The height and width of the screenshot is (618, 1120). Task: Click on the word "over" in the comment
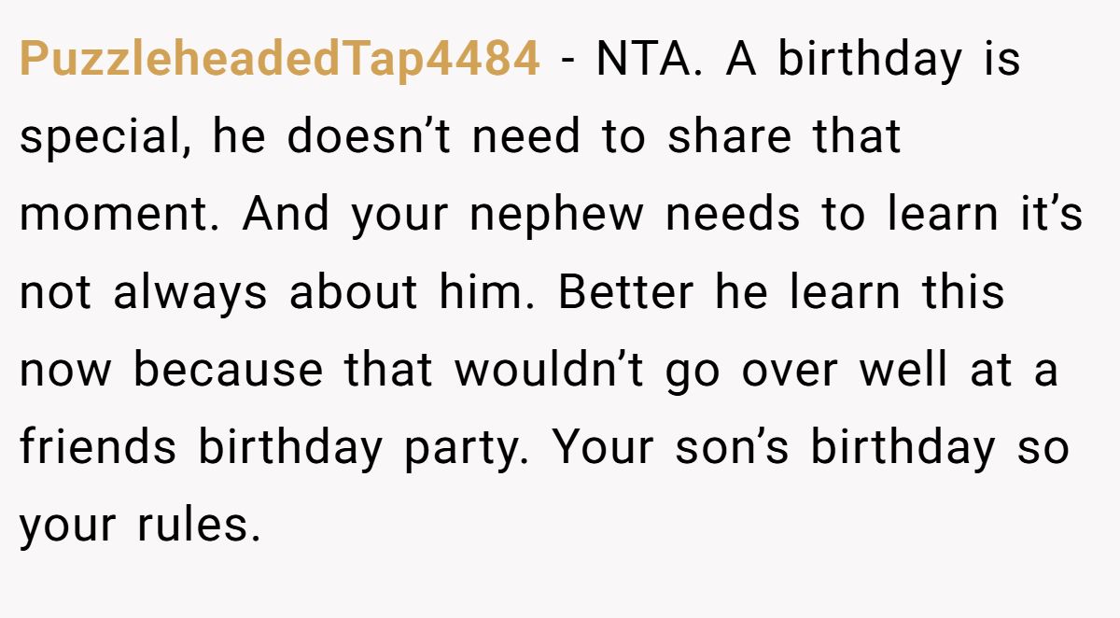(791, 372)
